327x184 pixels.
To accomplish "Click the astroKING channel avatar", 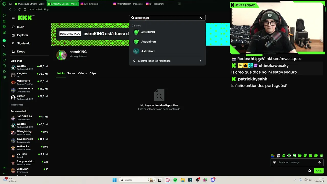I will (x=61, y=55).
